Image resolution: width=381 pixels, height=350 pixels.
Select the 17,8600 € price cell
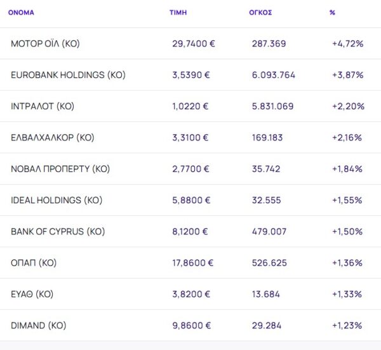coord(193,262)
